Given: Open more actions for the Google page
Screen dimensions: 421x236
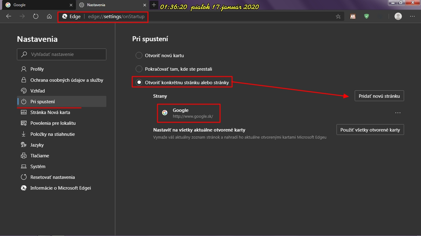Looking at the screenshot, I should click(398, 113).
